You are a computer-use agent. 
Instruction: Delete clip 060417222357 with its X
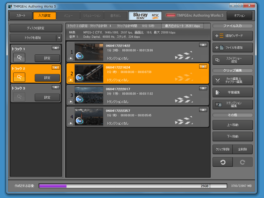[x=203, y=110]
